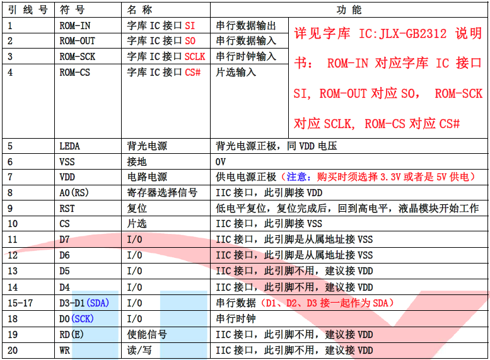Click red SI text in name column

coord(190,26)
